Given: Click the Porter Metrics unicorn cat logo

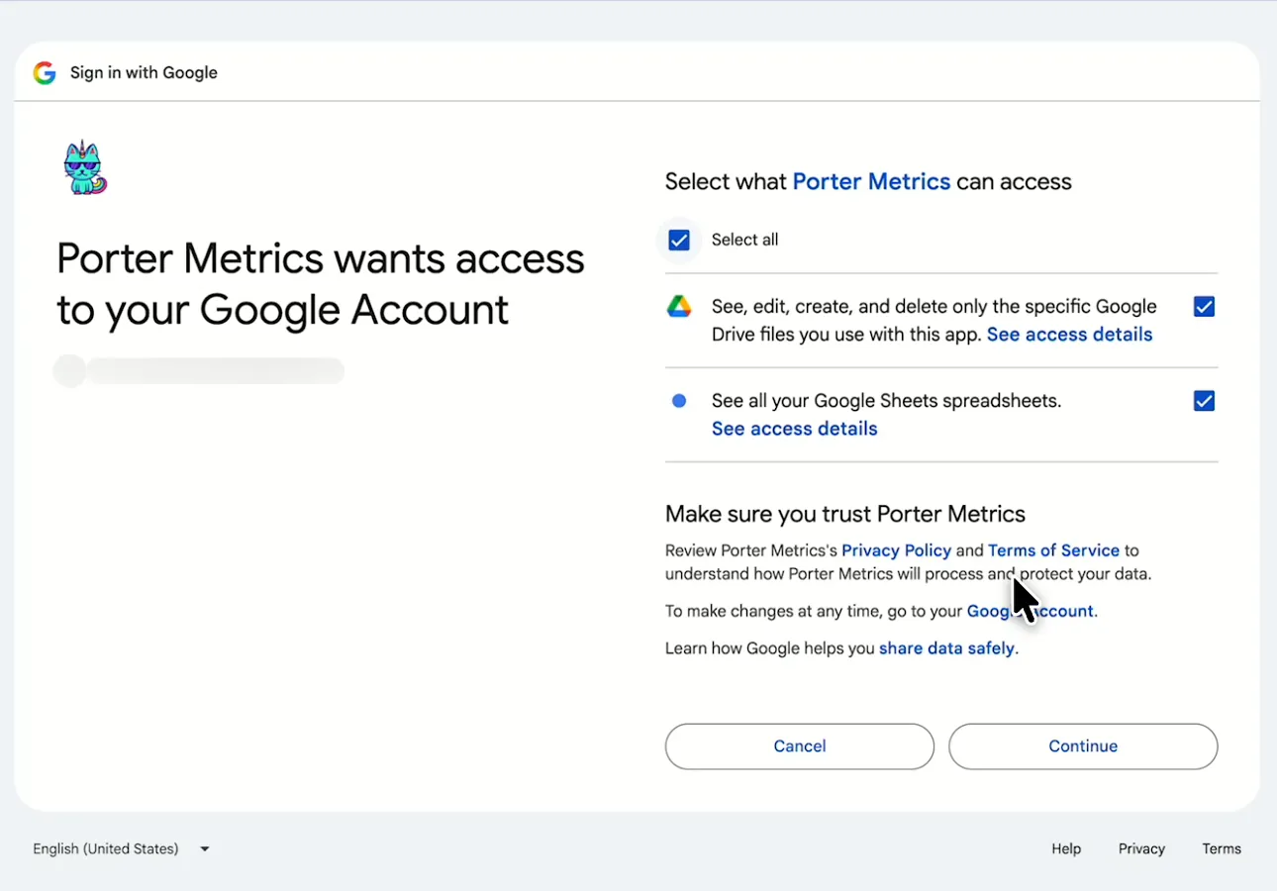Looking at the screenshot, I should click(x=85, y=166).
